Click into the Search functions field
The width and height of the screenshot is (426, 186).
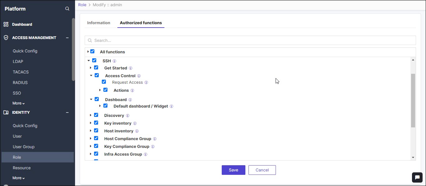click(x=250, y=40)
